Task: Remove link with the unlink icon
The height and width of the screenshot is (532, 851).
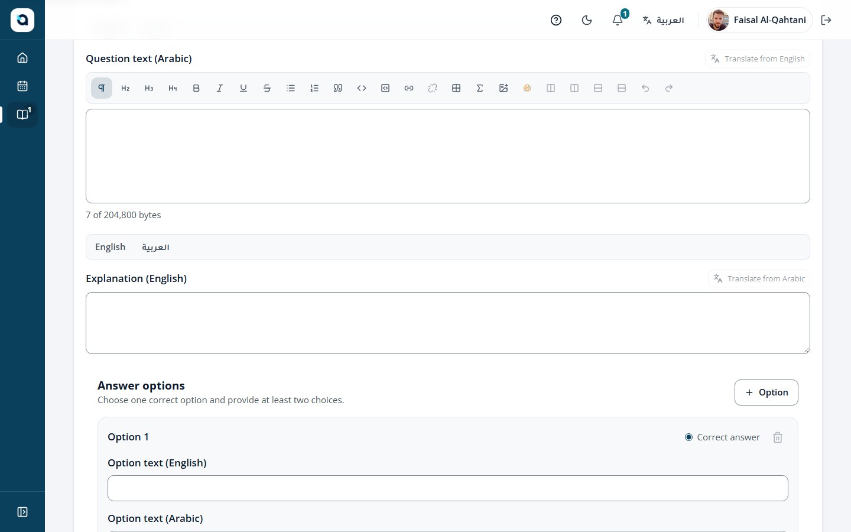Action: point(433,88)
